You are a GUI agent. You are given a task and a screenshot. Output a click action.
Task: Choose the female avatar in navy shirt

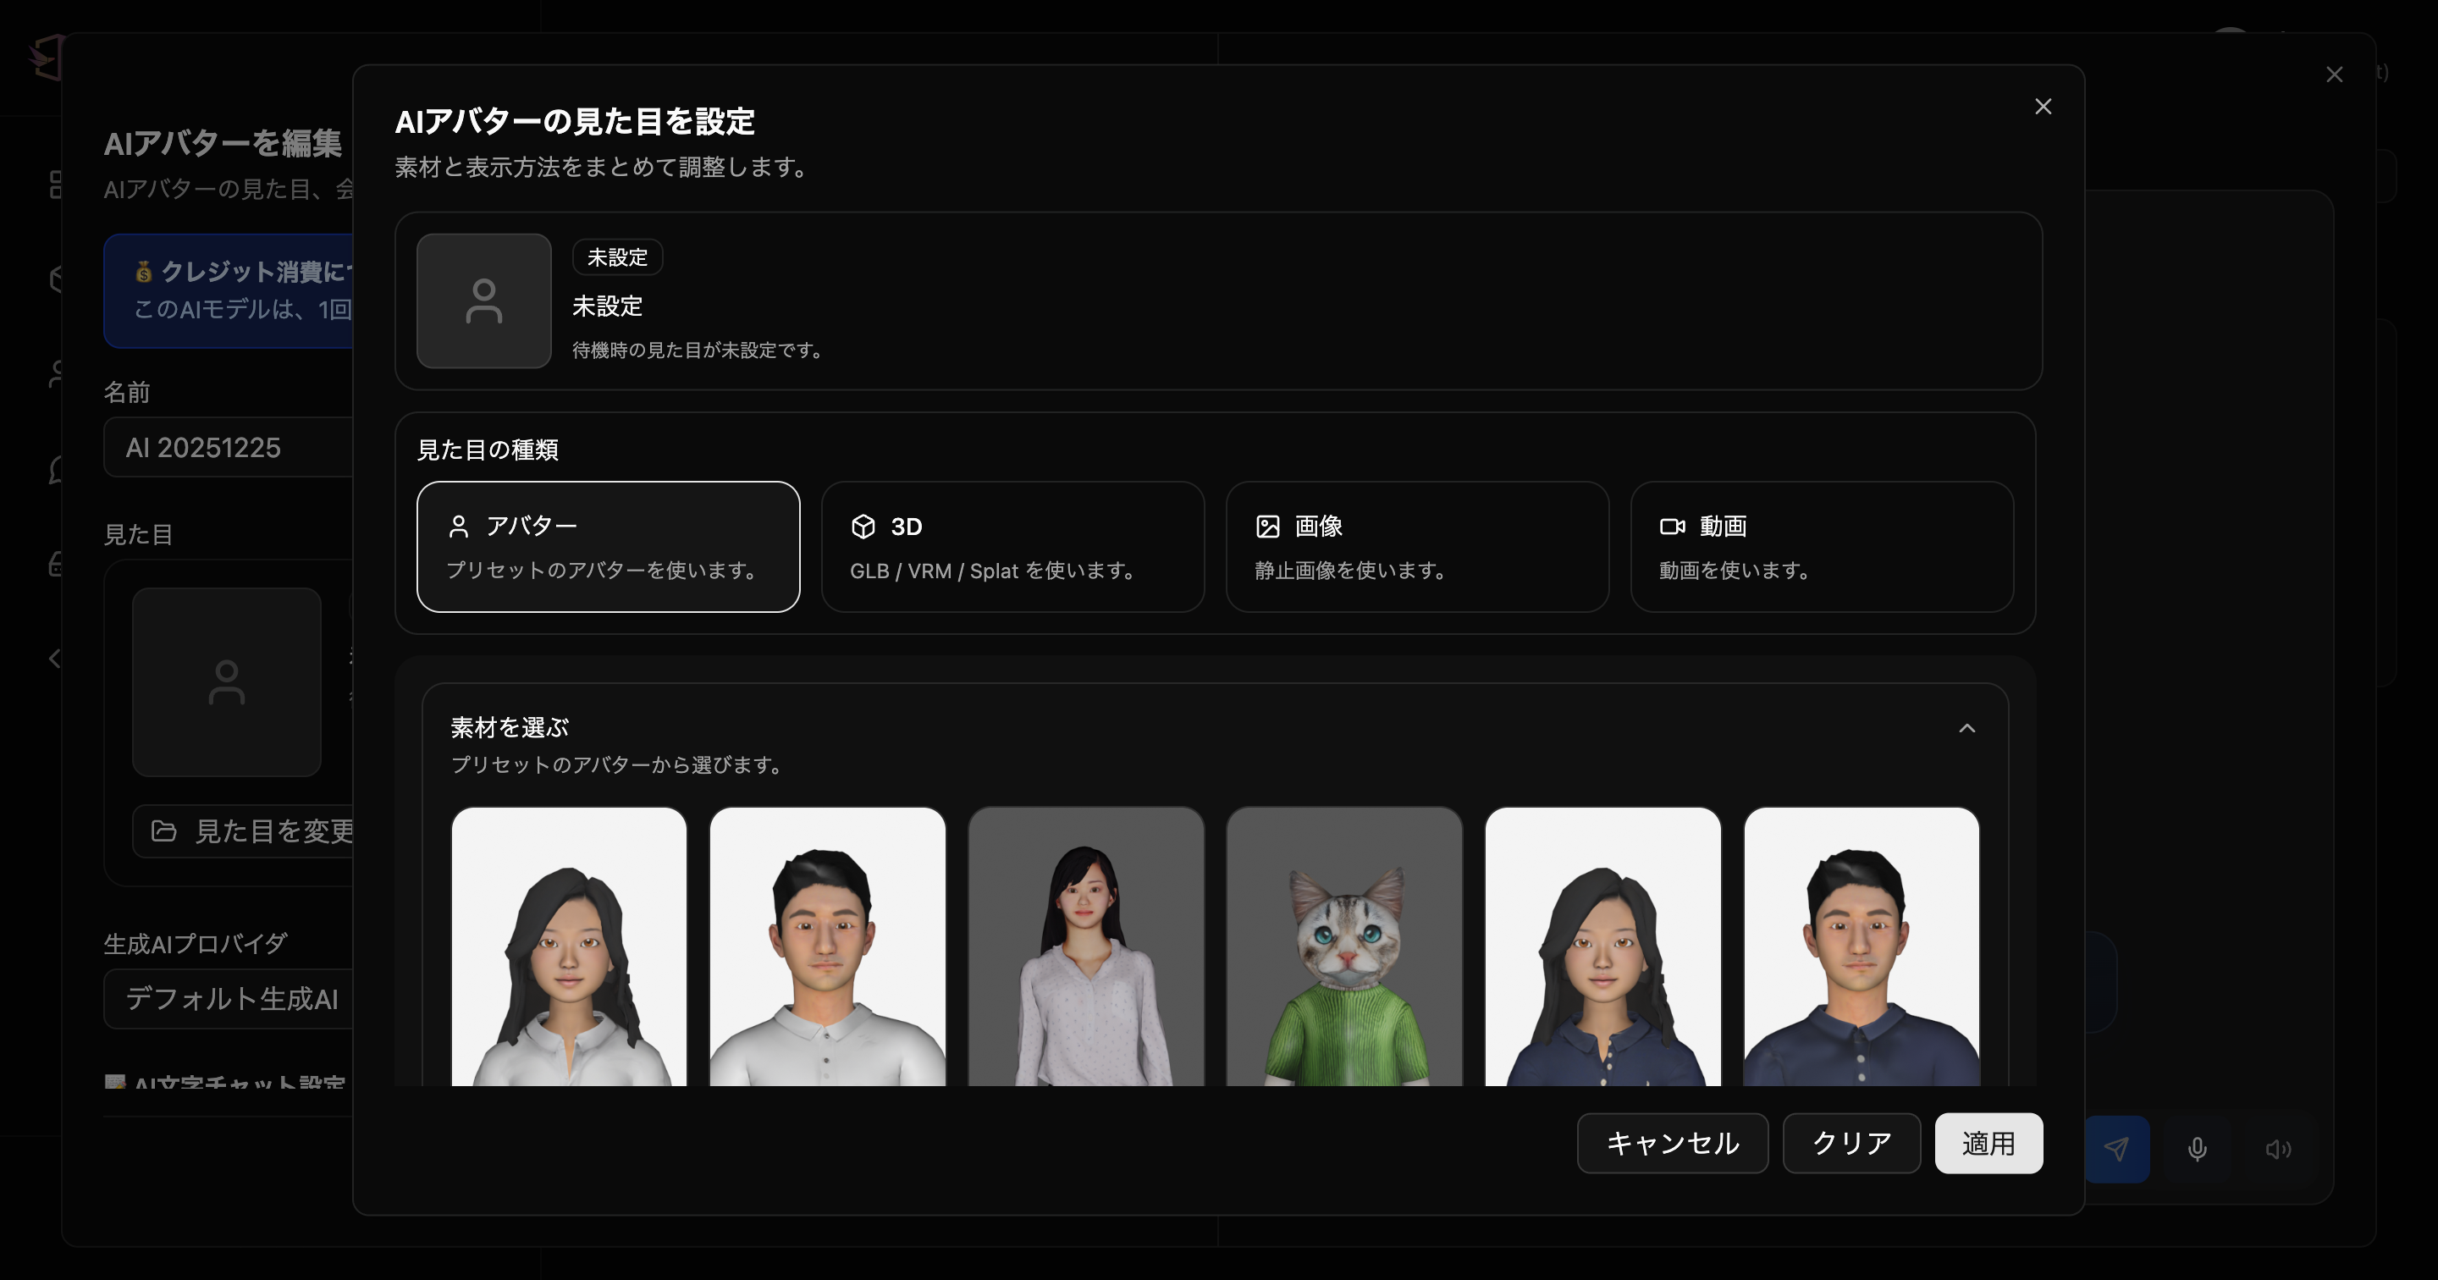(1602, 946)
